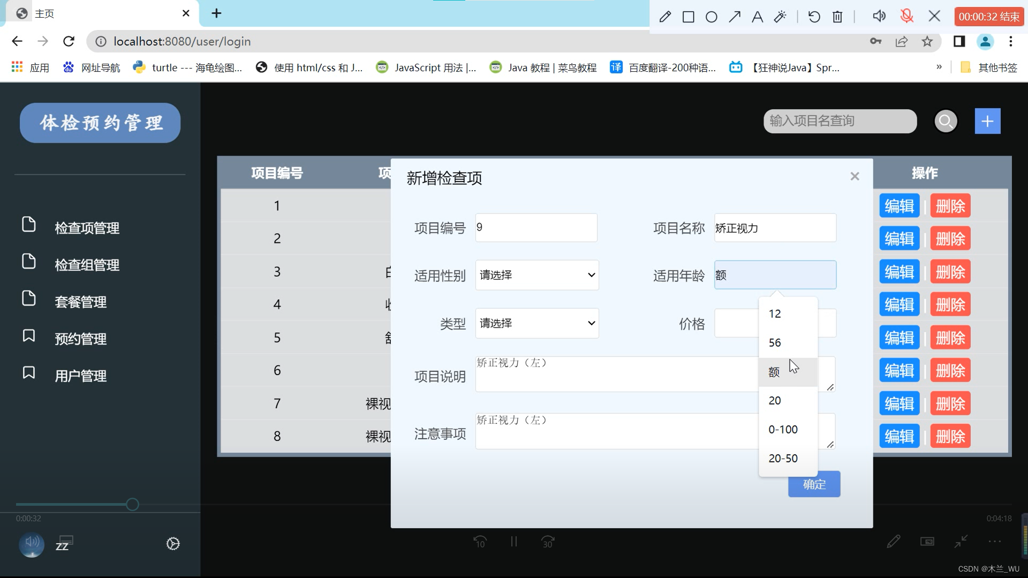
Task: Skip the video forward 30 seconds
Action: coord(548,542)
